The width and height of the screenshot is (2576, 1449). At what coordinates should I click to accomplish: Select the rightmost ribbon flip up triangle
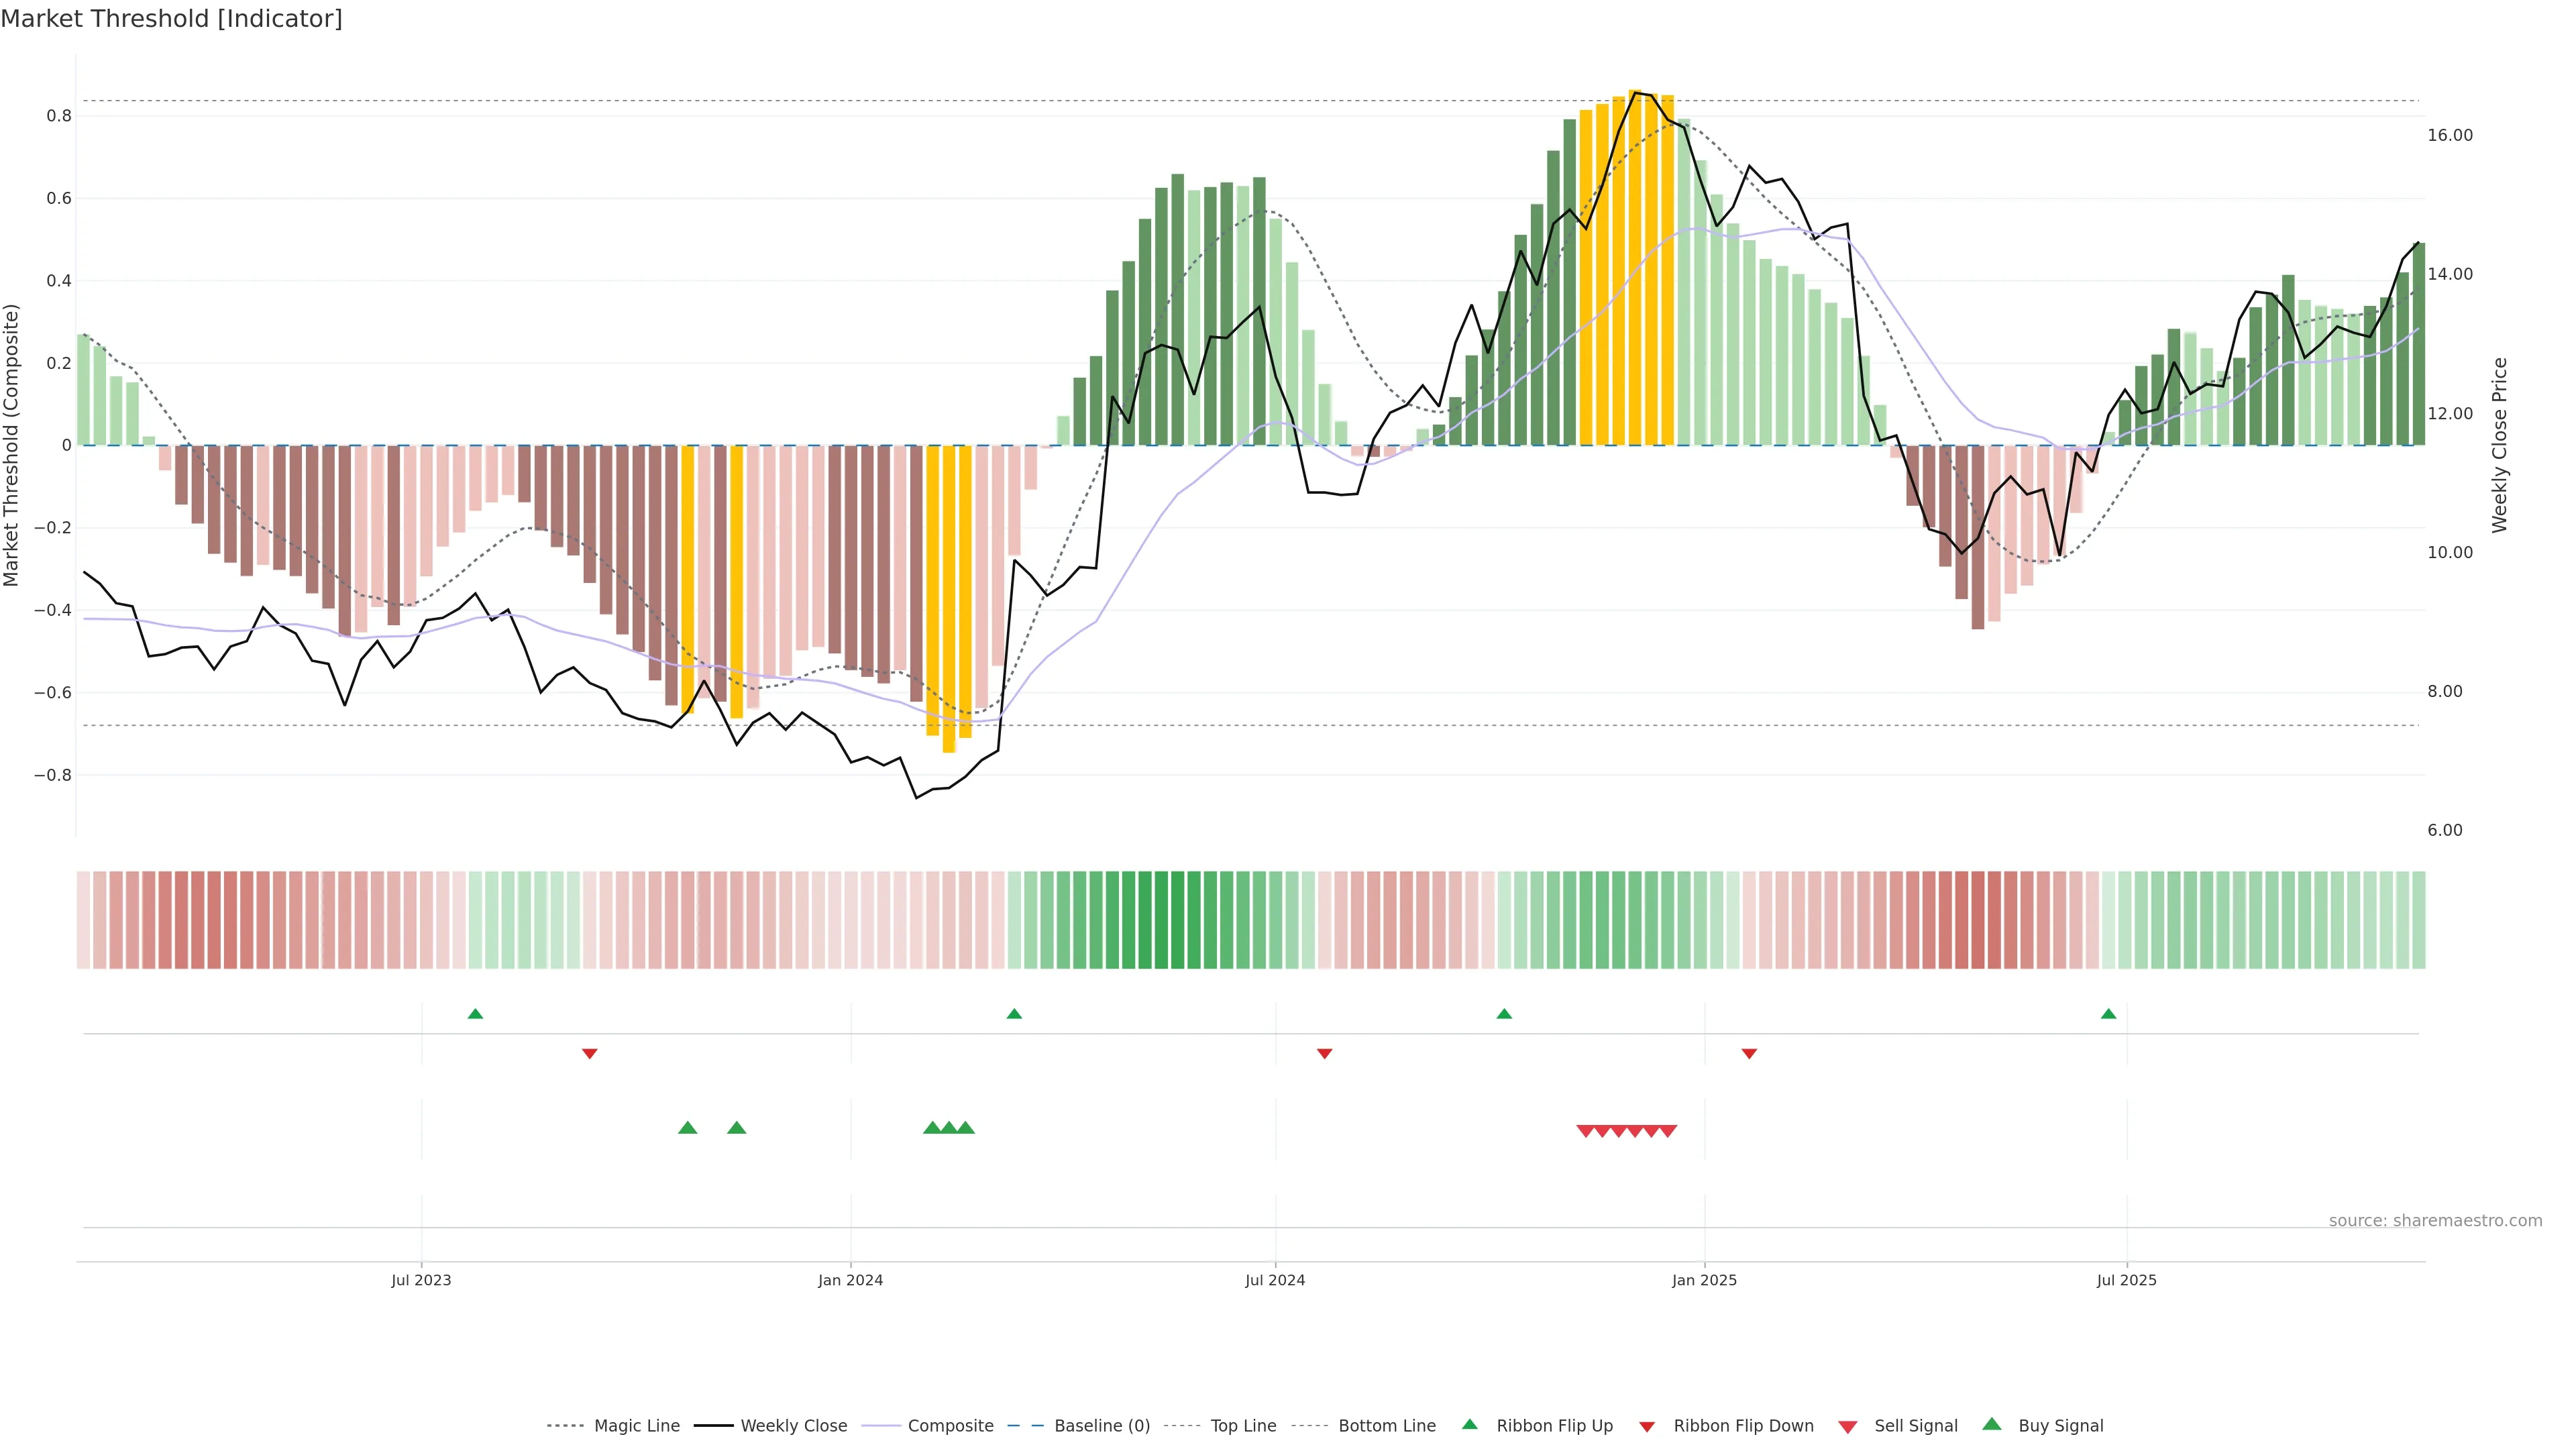click(x=2108, y=1014)
